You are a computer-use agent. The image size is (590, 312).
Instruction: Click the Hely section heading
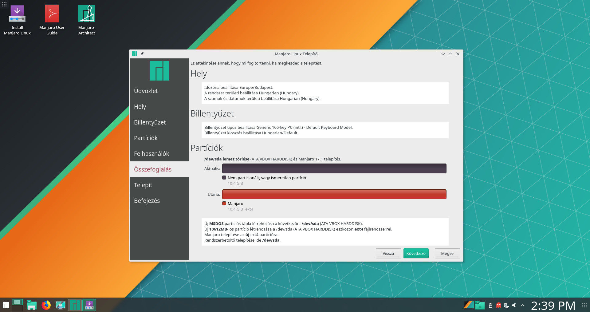199,74
